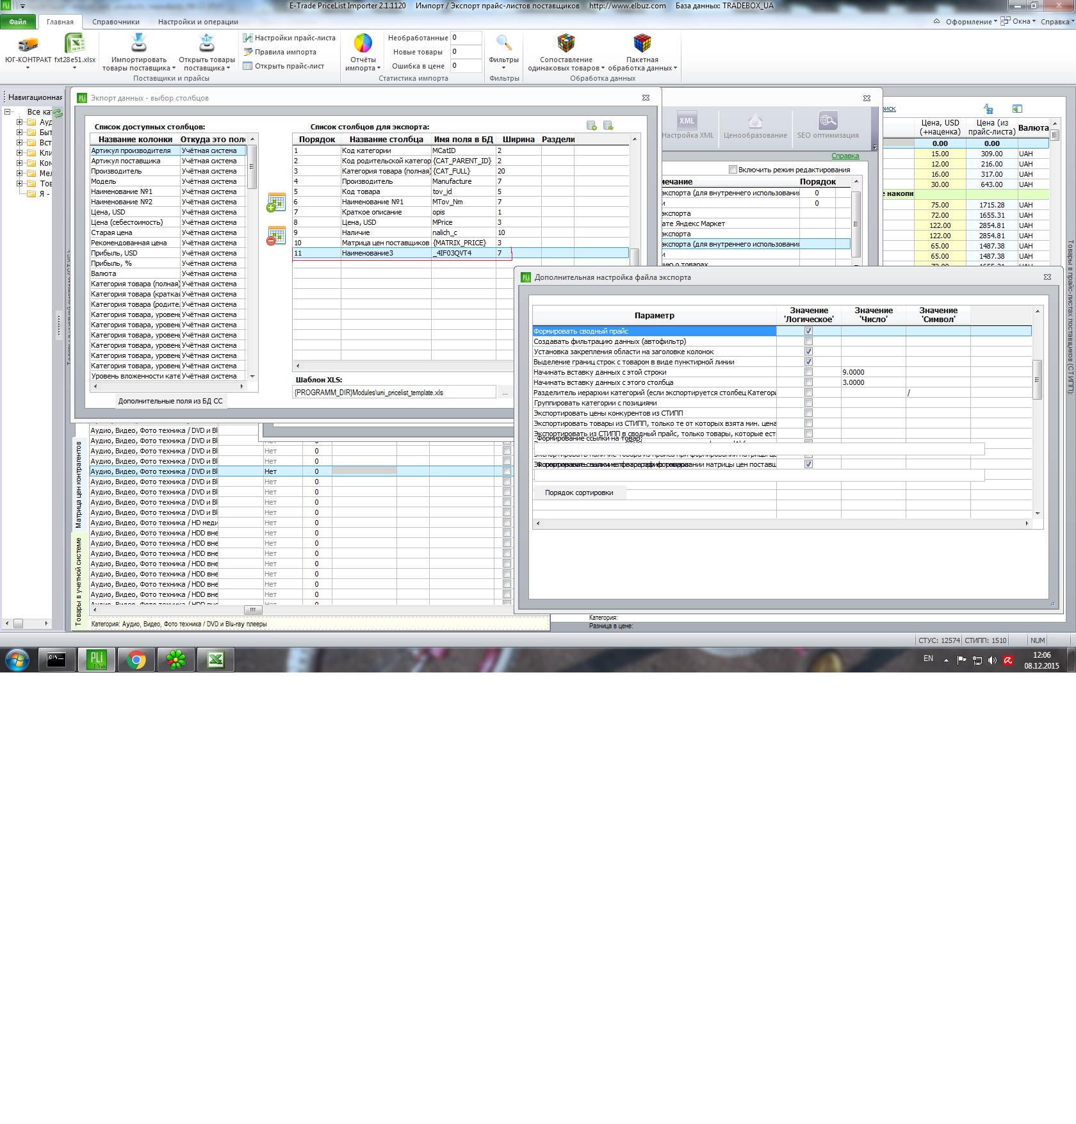Open Отчёты импорта dropdown arrow
The height and width of the screenshot is (1124, 1076).
pyautogui.click(x=379, y=68)
